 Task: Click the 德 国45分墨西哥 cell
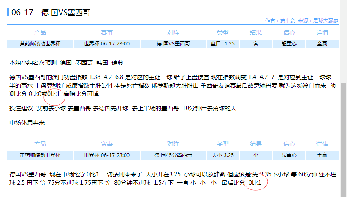(173, 155)
